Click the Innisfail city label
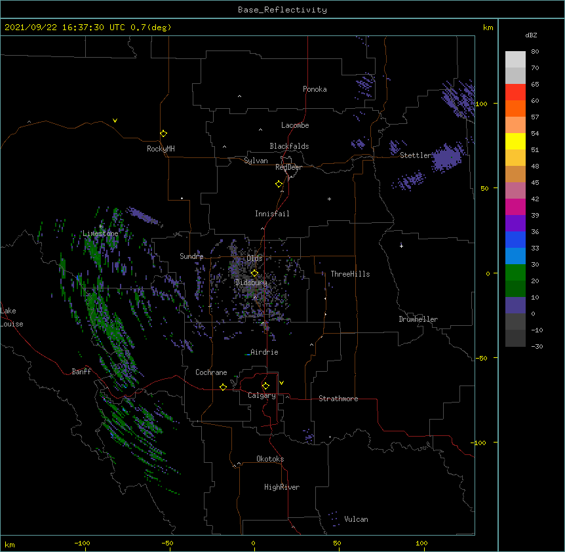This screenshot has width=565, height=552. pyautogui.click(x=272, y=214)
